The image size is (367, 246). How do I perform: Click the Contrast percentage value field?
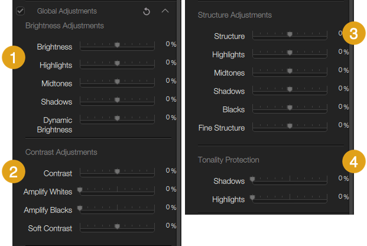click(171, 170)
